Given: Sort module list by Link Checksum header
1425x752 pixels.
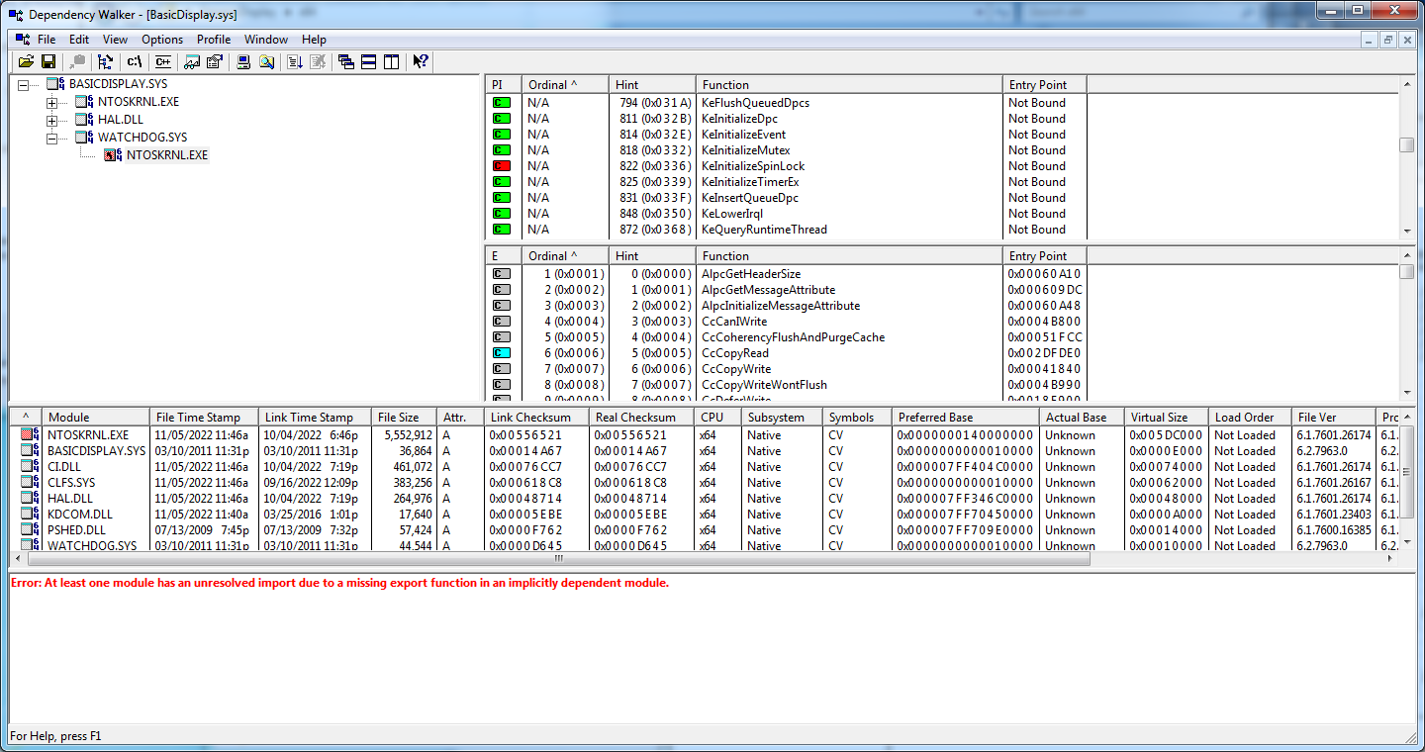Looking at the screenshot, I should 536,418.
